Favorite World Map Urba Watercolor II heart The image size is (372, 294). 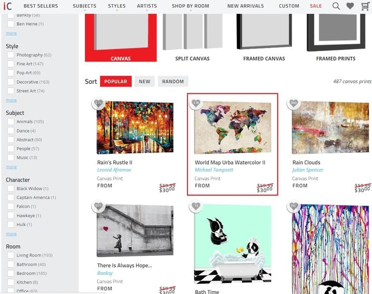(x=196, y=103)
